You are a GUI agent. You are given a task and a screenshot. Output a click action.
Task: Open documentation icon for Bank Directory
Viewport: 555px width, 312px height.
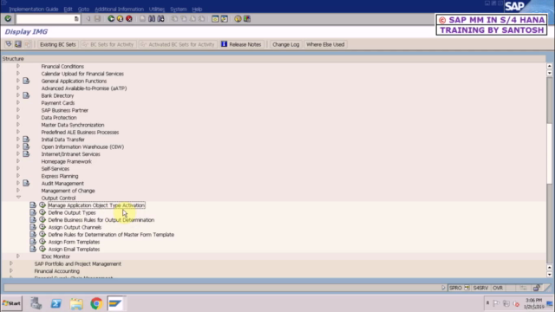26,95
